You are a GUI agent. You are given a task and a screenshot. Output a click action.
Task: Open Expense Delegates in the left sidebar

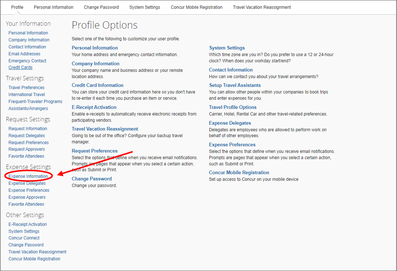coord(27,183)
